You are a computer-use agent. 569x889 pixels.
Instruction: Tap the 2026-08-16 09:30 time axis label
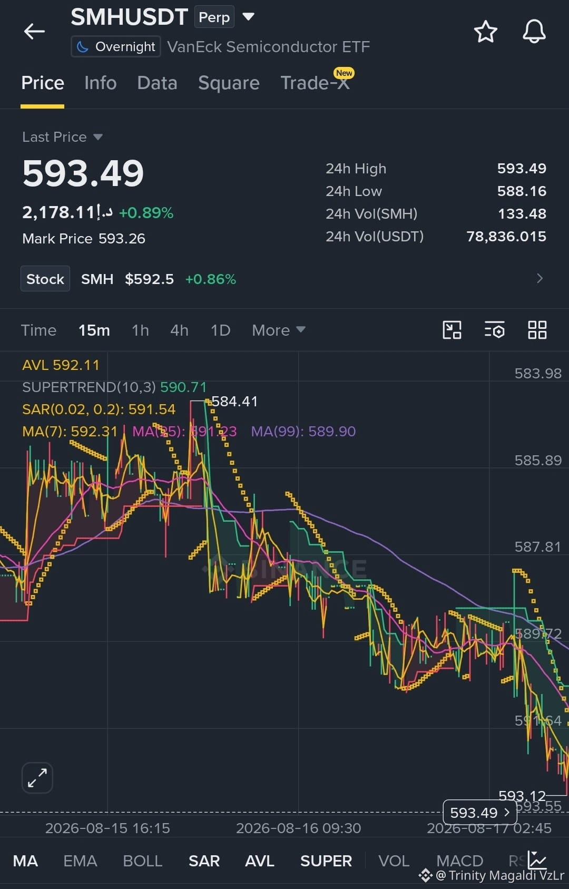298,828
